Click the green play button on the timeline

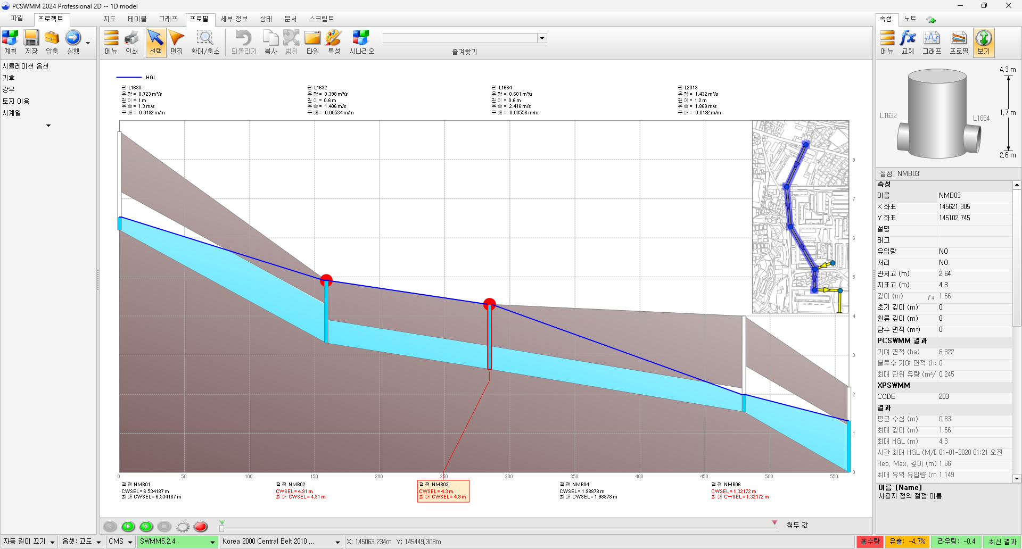pyautogui.click(x=128, y=527)
